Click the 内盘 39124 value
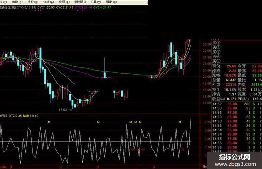The width and height of the screenshot is (262, 169). tap(257, 84)
